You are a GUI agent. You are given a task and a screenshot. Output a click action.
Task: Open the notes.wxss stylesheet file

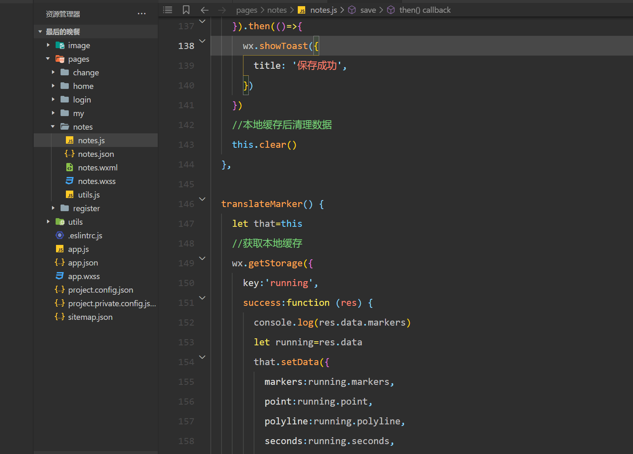point(97,181)
